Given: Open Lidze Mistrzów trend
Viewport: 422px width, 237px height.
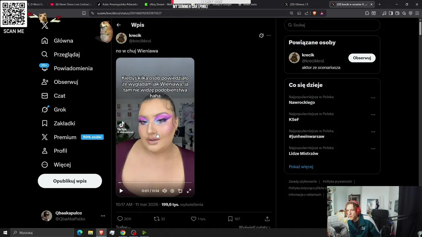Looking at the screenshot, I should click(303, 154).
